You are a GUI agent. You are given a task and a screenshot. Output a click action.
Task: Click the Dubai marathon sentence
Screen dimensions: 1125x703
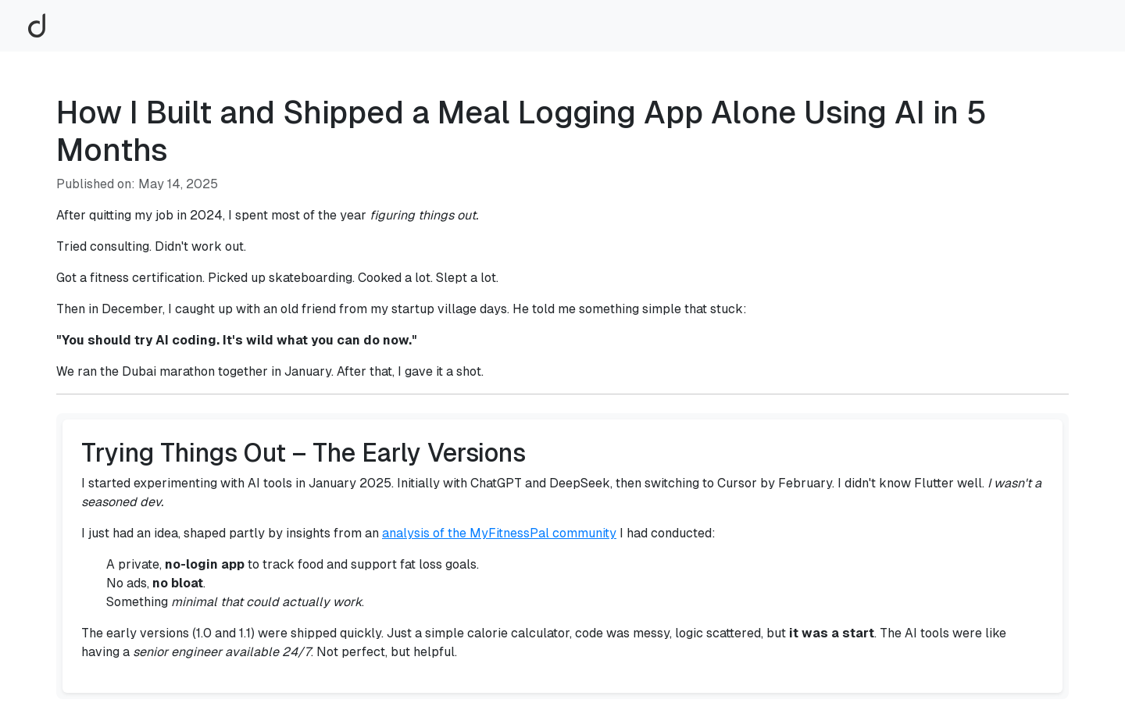point(270,372)
